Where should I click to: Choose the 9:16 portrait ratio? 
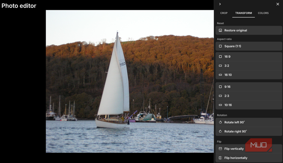pos(249,87)
